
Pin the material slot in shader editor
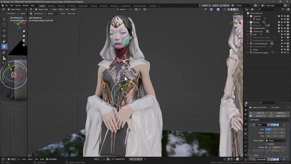point(145,159)
